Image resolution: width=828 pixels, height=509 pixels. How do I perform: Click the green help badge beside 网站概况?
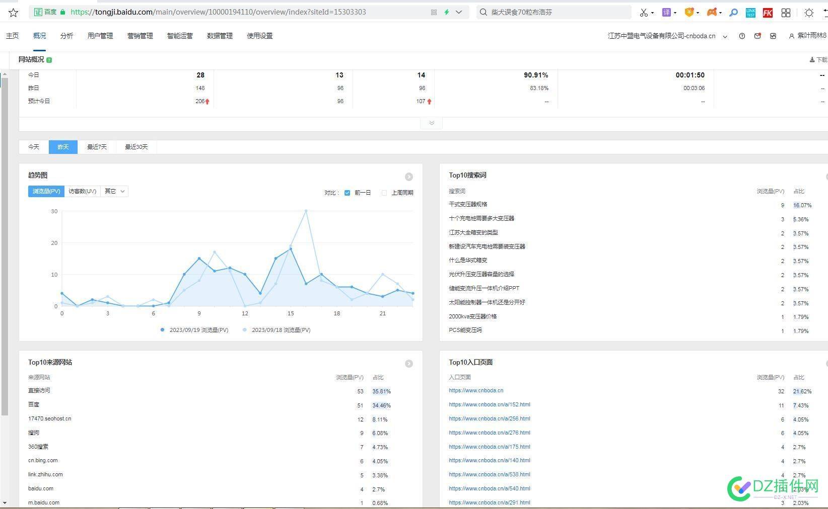[49, 60]
